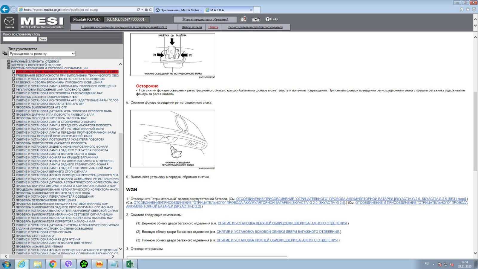Viewport: 478px width, 269px height.
Task: Click the tree panel scroll up arrow
Action: pyautogui.click(x=120, y=64)
